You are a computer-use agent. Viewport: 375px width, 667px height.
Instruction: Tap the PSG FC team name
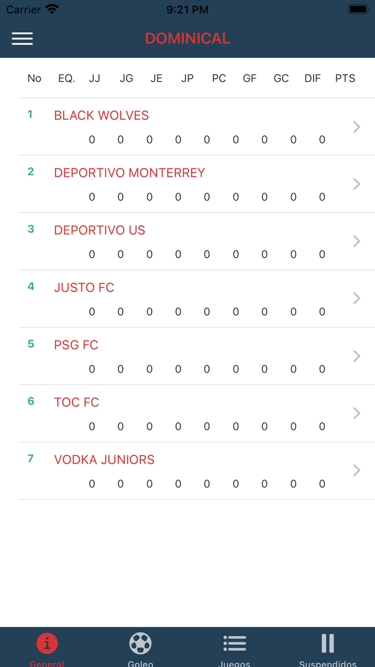(76, 345)
